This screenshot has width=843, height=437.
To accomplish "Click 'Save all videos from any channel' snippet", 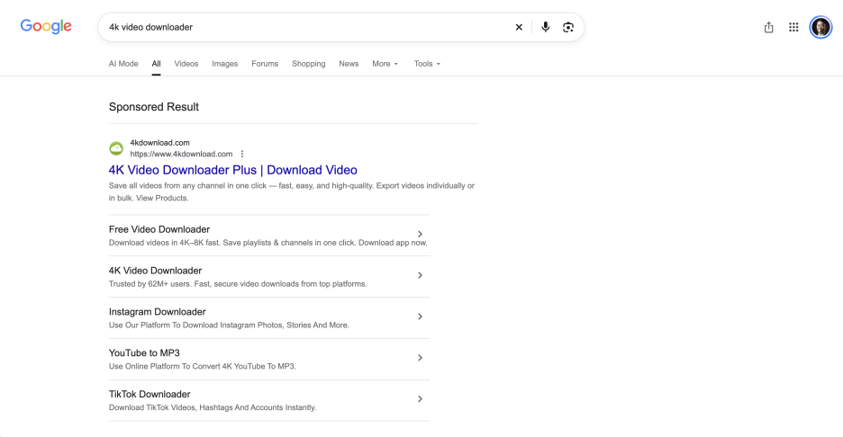I will tap(292, 192).
